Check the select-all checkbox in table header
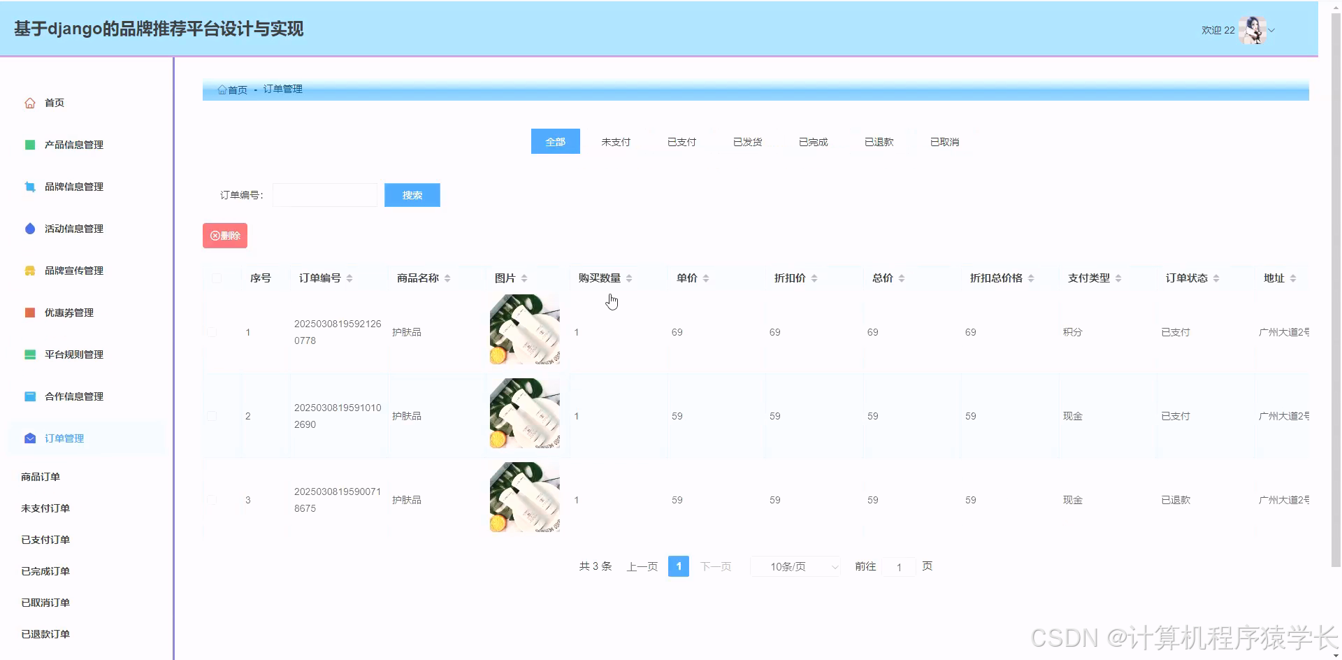Image resolution: width=1342 pixels, height=660 pixels. point(216,278)
